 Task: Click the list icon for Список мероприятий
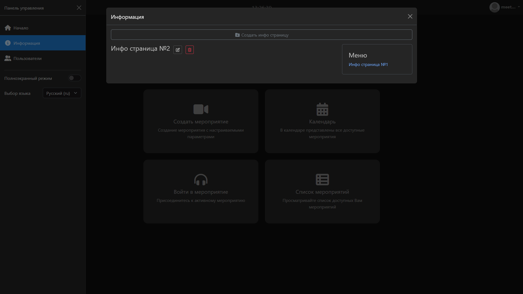pos(322,180)
